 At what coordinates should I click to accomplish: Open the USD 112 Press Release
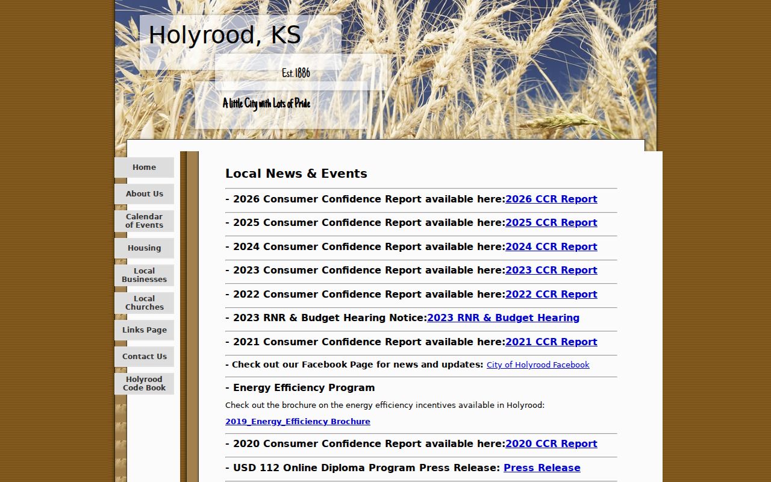(542, 468)
